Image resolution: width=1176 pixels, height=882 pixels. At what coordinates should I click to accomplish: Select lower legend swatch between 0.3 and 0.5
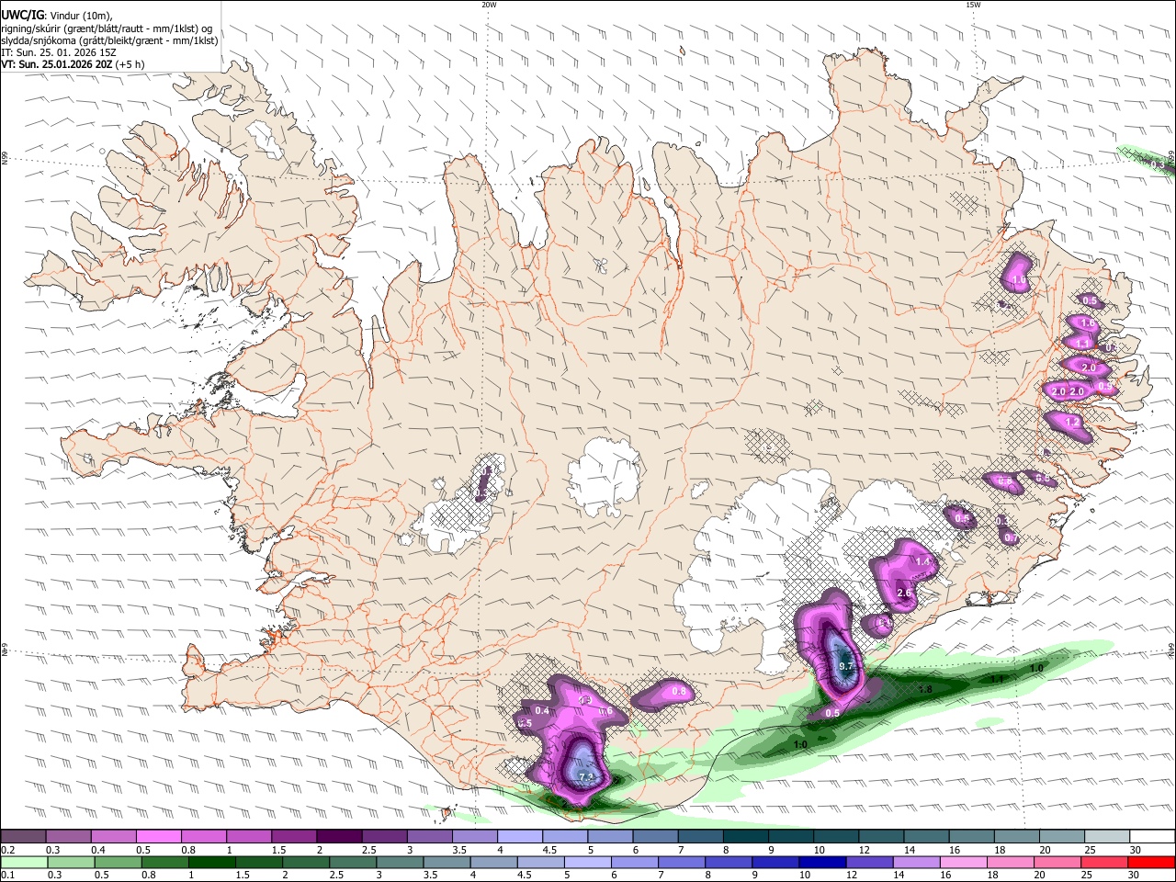coord(71,862)
